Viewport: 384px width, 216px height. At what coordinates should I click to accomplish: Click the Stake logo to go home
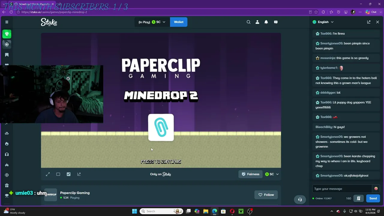click(49, 22)
